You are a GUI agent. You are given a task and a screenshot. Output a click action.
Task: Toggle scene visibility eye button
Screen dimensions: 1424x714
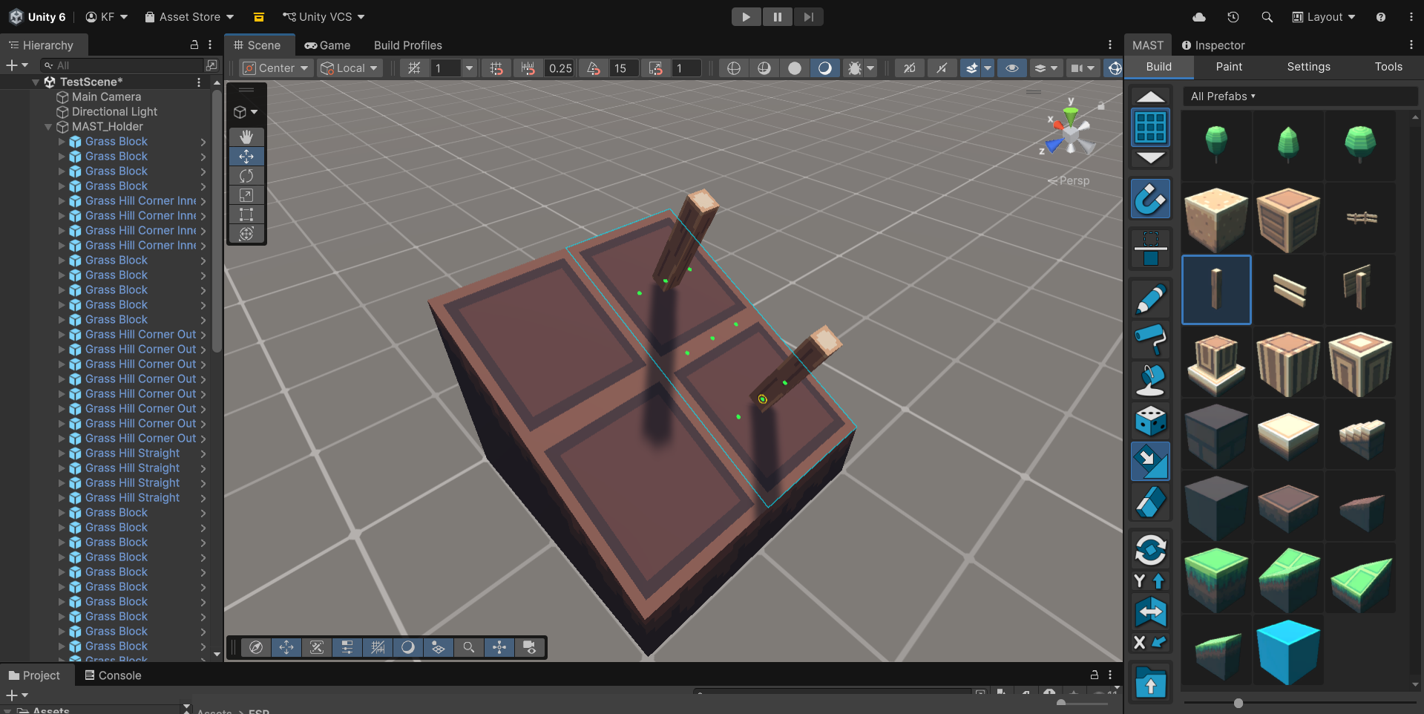1011,68
